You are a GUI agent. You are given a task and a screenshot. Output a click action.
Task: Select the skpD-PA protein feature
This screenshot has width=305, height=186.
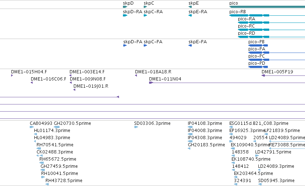[125, 45]
